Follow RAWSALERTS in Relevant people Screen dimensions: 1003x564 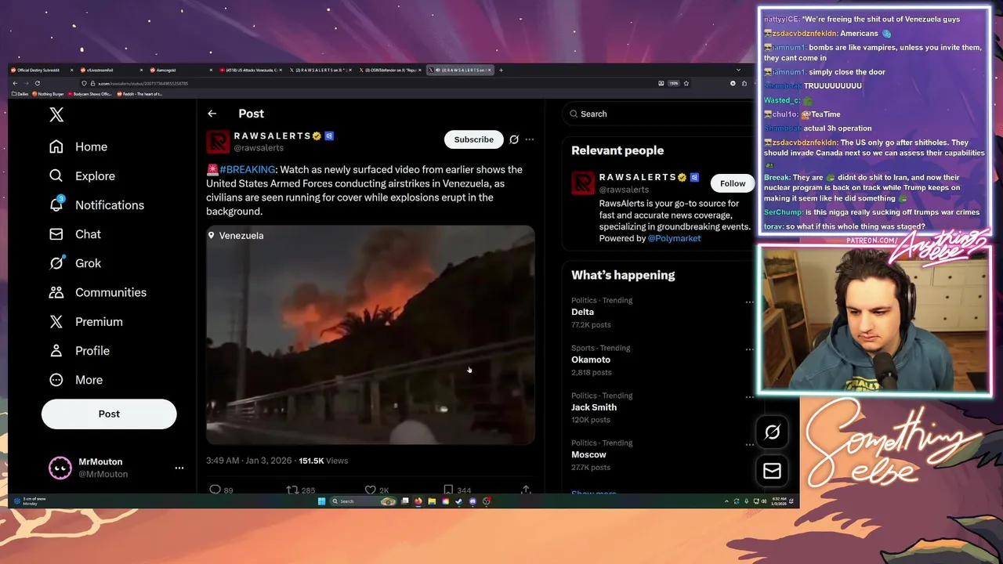coord(733,183)
